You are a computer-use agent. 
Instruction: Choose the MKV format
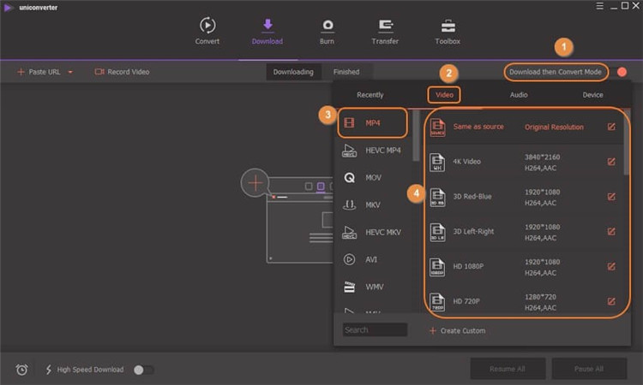(x=372, y=204)
